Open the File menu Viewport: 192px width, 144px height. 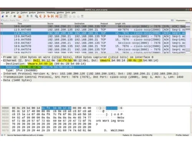(3, 13)
